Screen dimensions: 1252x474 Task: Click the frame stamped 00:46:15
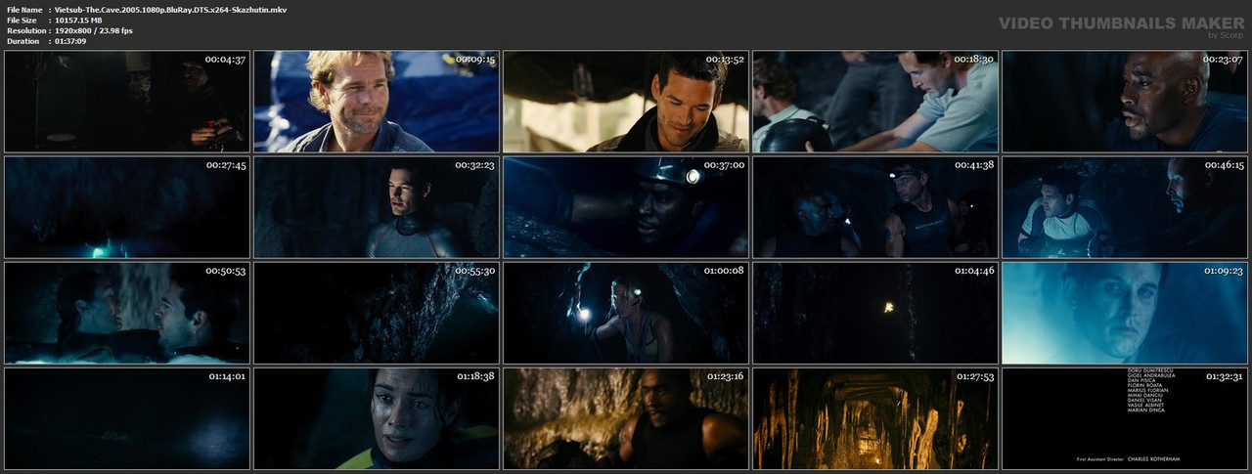(x=1125, y=207)
